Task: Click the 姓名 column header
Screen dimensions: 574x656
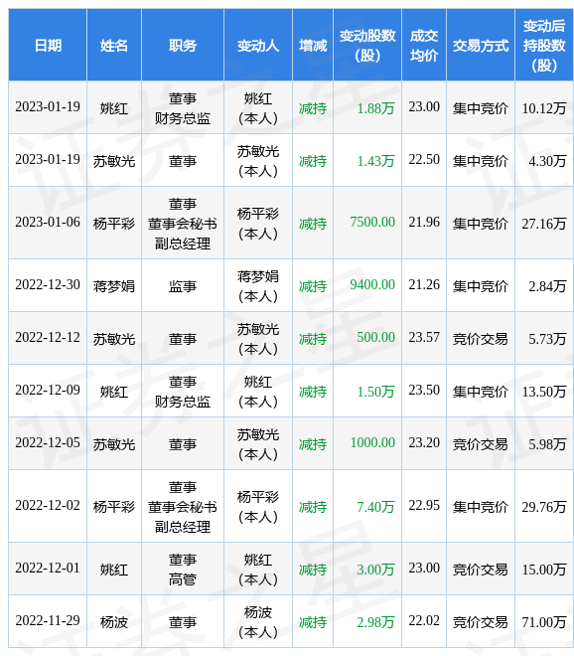Action: (114, 45)
